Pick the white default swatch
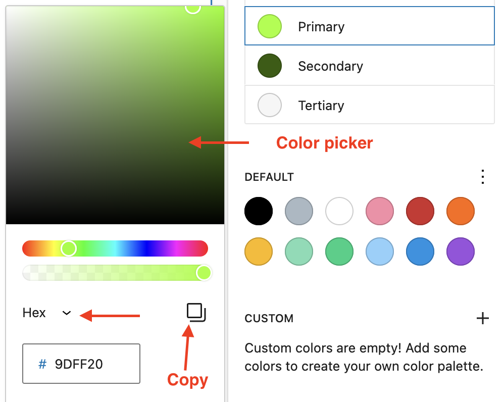504x402 pixels. (x=339, y=211)
